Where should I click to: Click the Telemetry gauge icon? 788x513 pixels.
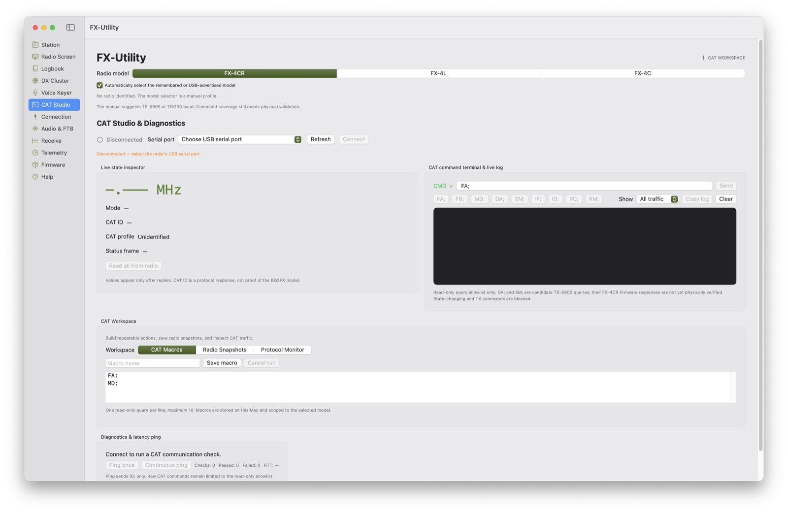35,153
